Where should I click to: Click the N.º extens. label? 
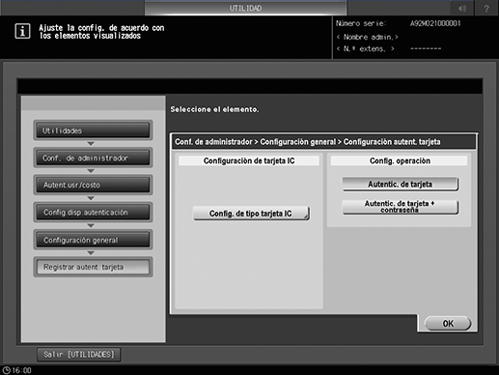pos(365,49)
